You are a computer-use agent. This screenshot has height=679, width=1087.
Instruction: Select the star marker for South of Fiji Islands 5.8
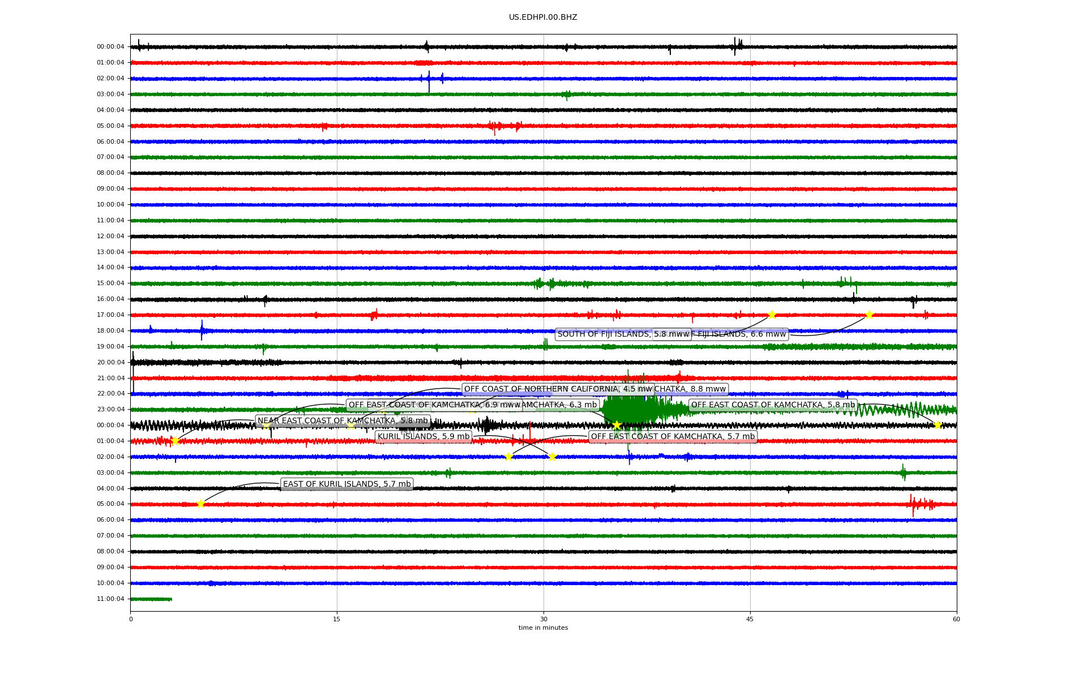pyautogui.click(x=772, y=315)
